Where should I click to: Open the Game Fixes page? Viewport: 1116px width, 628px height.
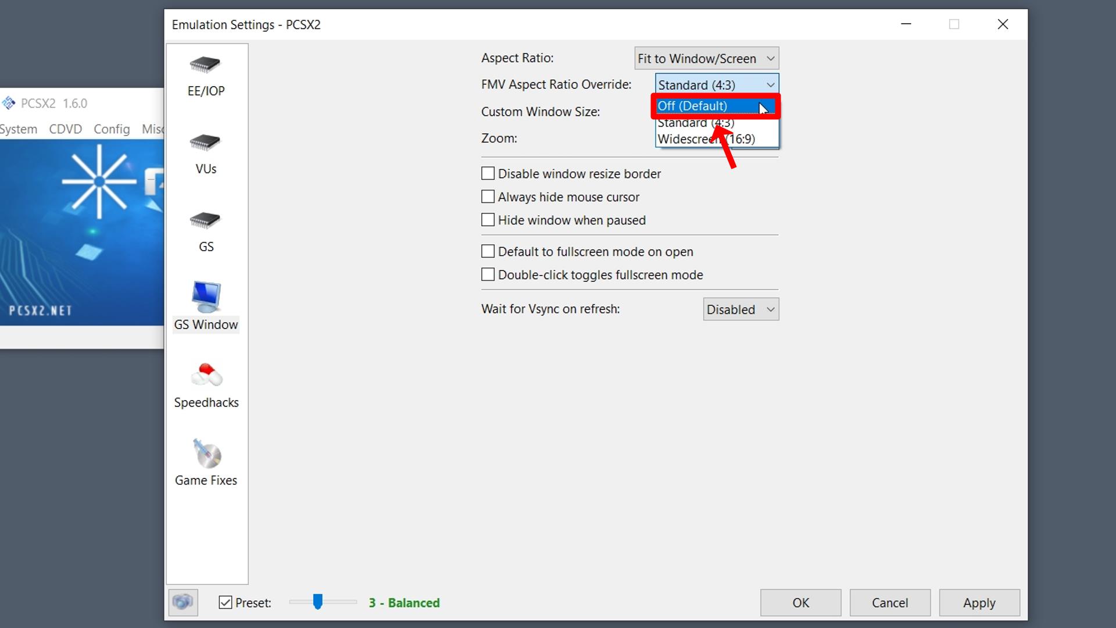click(206, 464)
